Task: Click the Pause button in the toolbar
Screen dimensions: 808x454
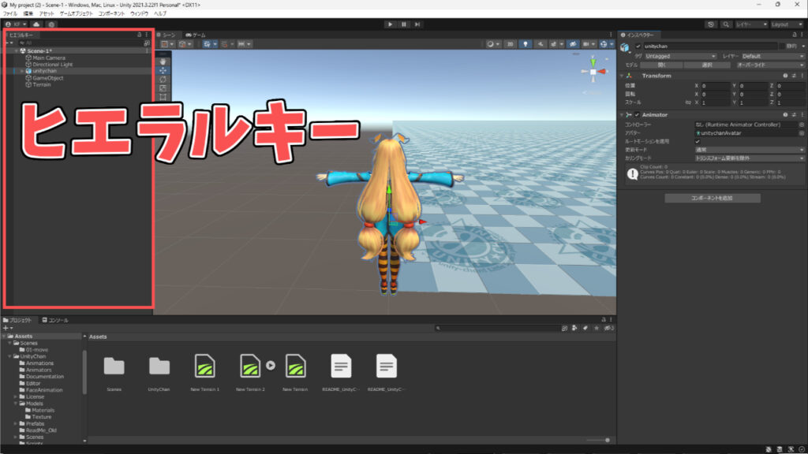Action: coord(403,24)
